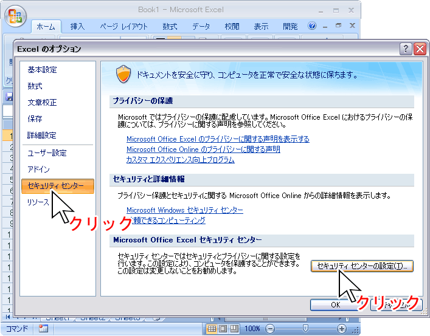Open the Office button menu in Excel
Screen dimensions: 430x336
(x=15, y=16)
